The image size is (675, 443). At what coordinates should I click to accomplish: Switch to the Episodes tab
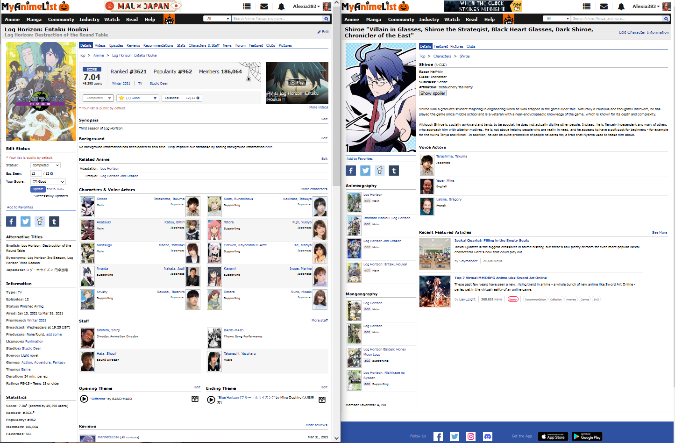(116, 46)
